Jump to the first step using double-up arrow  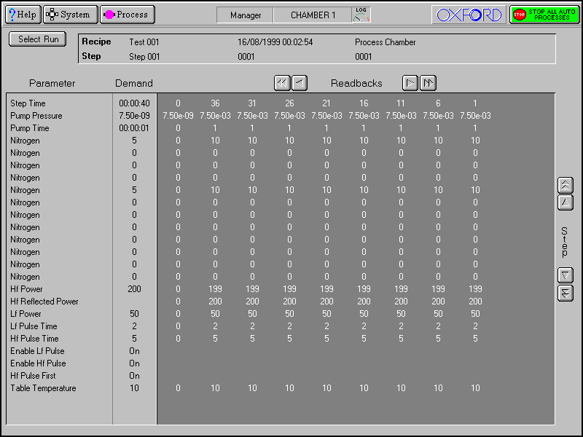pyautogui.click(x=565, y=185)
